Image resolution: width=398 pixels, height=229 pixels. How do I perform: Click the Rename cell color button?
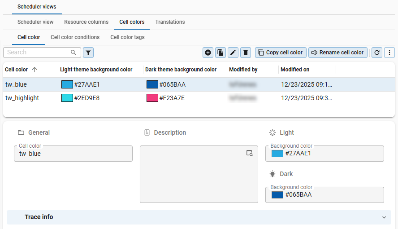click(x=338, y=53)
